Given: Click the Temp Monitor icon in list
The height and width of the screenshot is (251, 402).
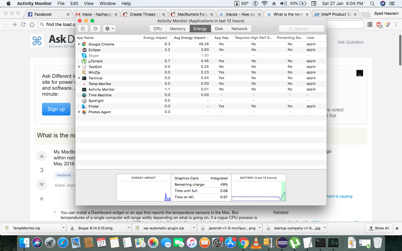Looking at the screenshot, I should point(84,84).
